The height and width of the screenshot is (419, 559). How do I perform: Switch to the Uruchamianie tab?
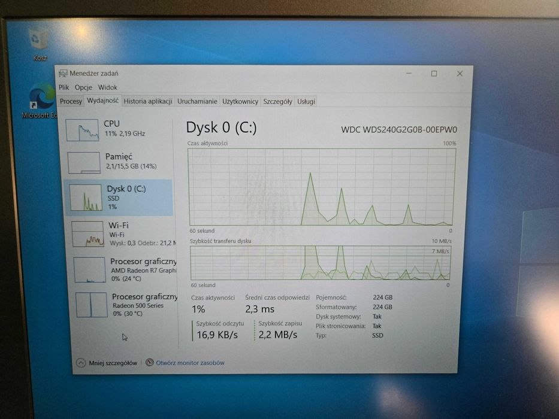(197, 102)
